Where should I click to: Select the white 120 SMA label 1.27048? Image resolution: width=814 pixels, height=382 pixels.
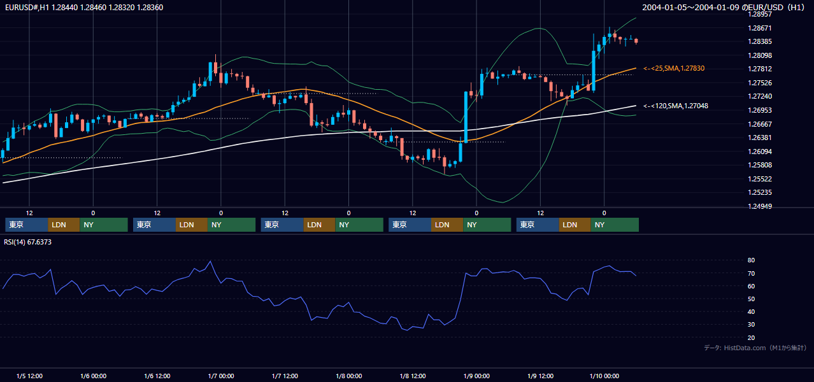click(x=676, y=106)
